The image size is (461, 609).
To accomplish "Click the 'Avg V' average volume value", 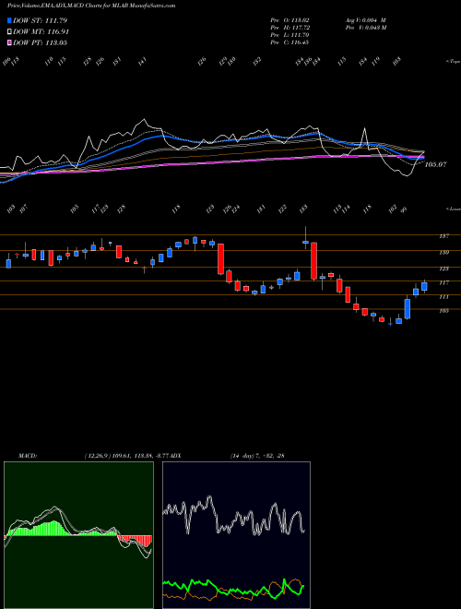I will [365, 20].
